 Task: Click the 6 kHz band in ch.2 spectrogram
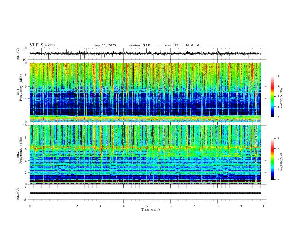[145, 147]
